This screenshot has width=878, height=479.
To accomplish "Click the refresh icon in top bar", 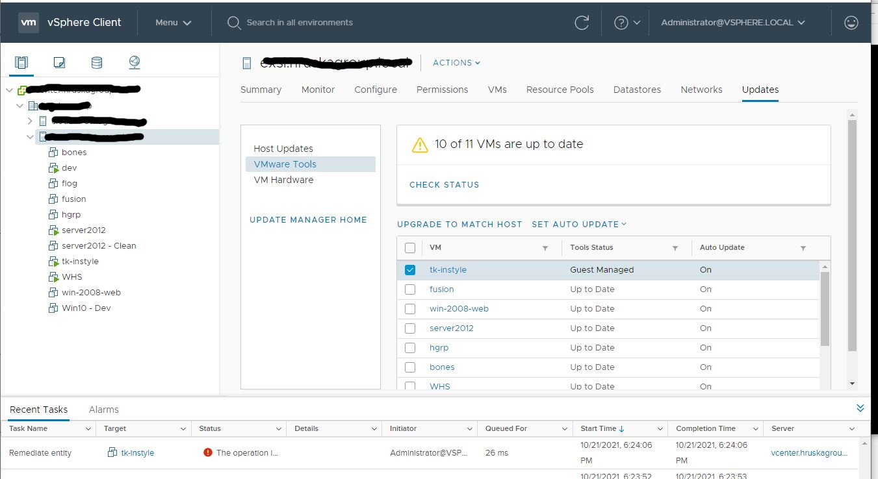I will [582, 23].
